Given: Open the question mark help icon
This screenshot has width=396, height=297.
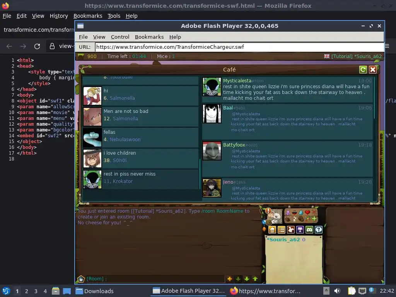Looking at the screenshot, I should (319, 230).
